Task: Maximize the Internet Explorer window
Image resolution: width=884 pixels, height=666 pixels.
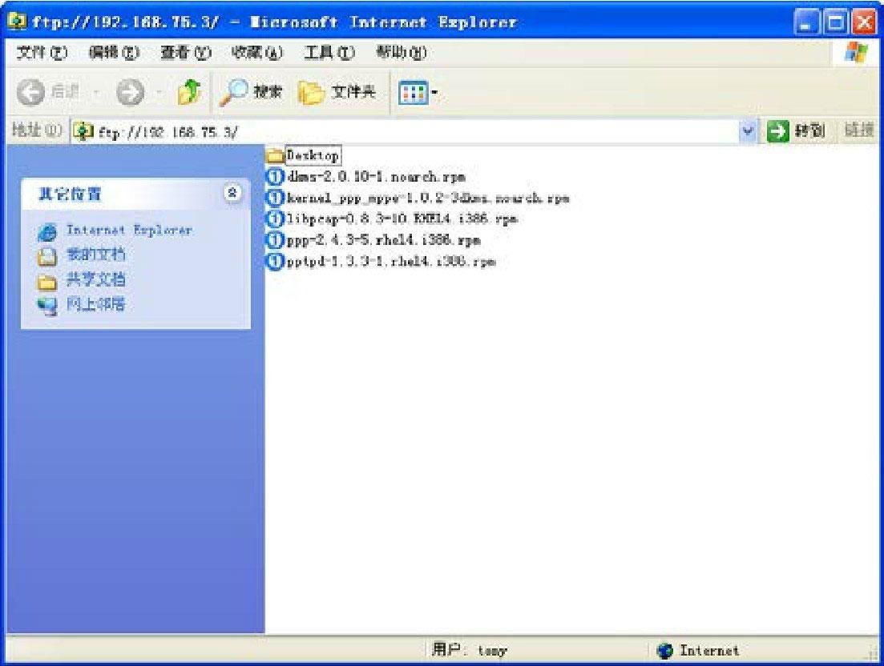Action: click(x=836, y=22)
